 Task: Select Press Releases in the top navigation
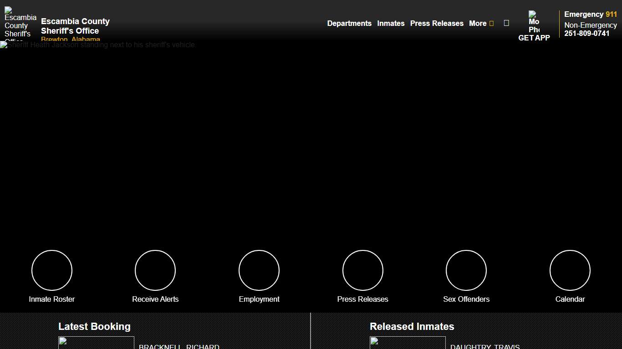tap(437, 24)
